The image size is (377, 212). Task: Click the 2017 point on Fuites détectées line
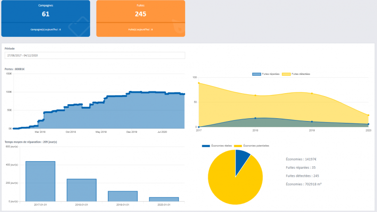pos(199,83)
